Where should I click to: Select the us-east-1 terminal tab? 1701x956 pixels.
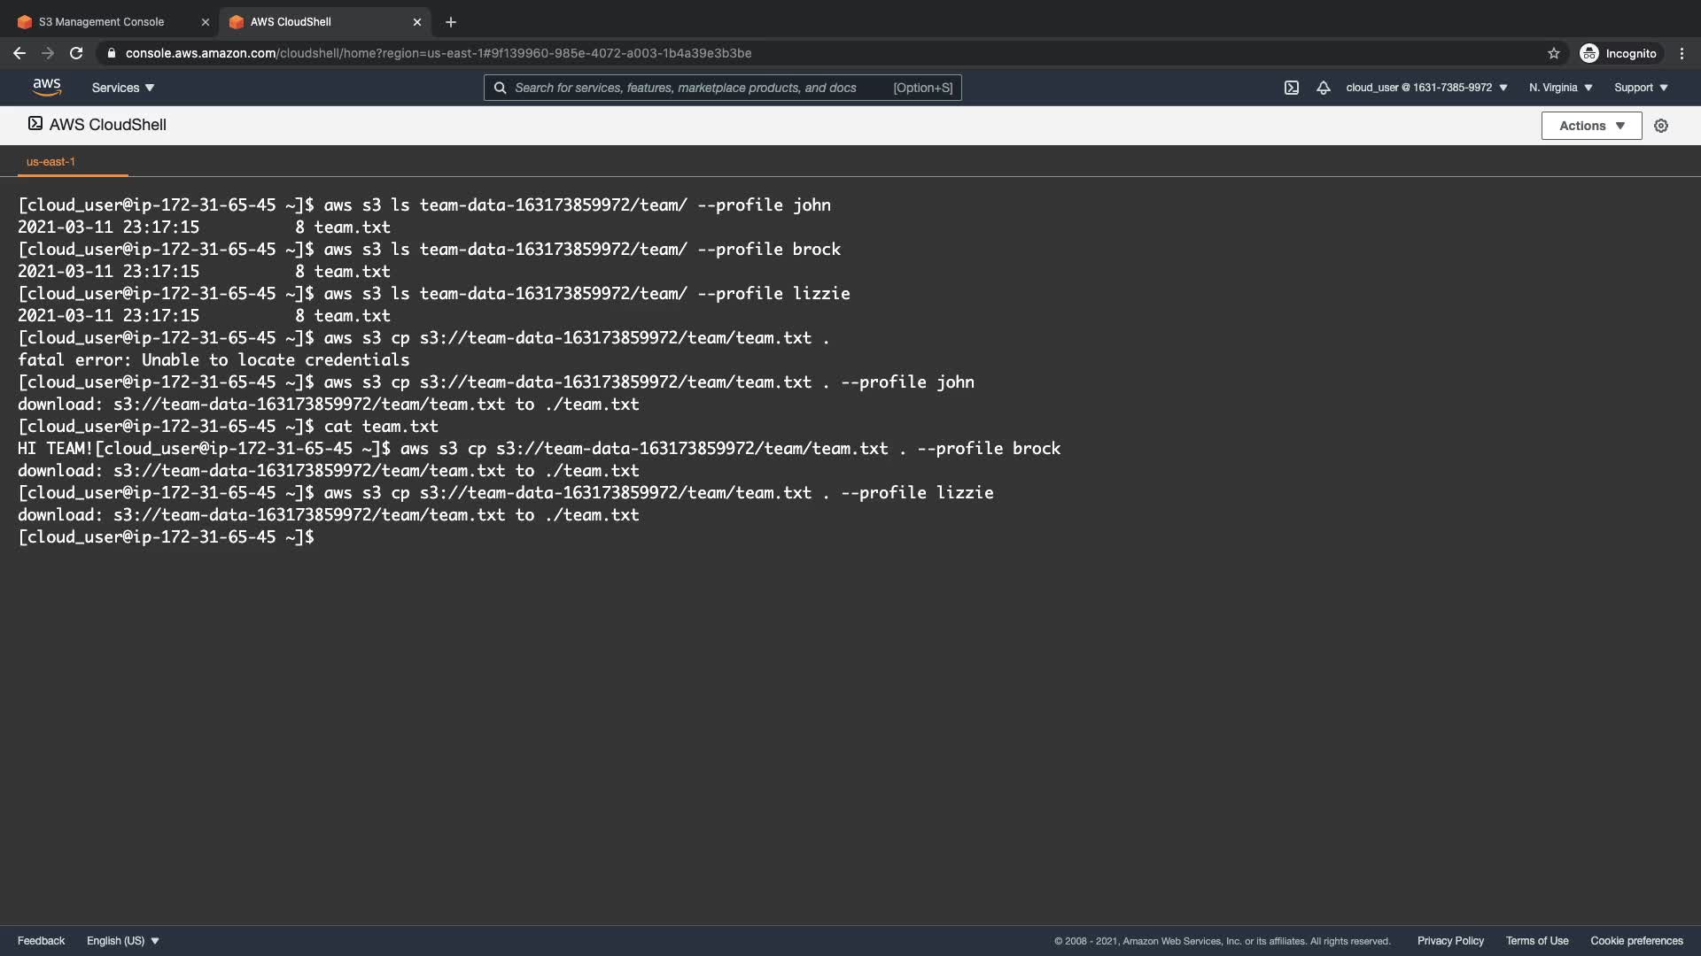pos(50,162)
